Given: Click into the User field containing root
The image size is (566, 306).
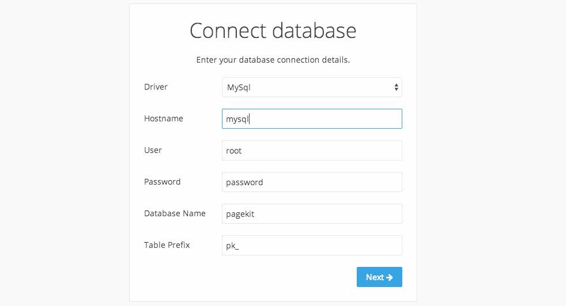Looking at the screenshot, I should [312, 151].
